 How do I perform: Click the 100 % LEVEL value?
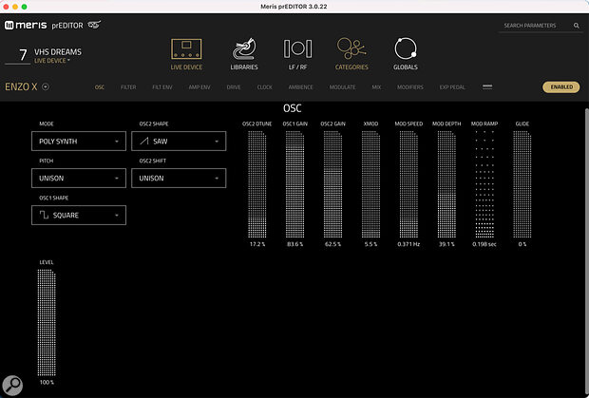click(x=47, y=383)
